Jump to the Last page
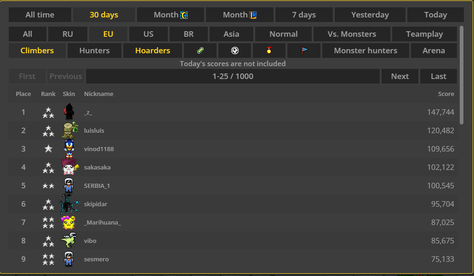The image size is (474, 276). (x=438, y=76)
